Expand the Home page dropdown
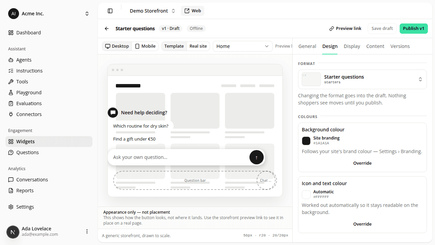This screenshot has width=435, height=245. point(243,46)
